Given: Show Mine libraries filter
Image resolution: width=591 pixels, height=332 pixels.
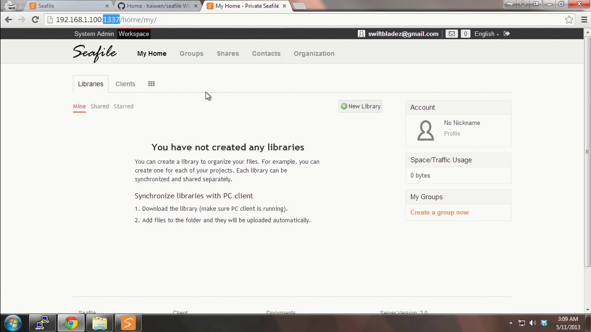Looking at the screenshot, I should [x=79, y=106].
